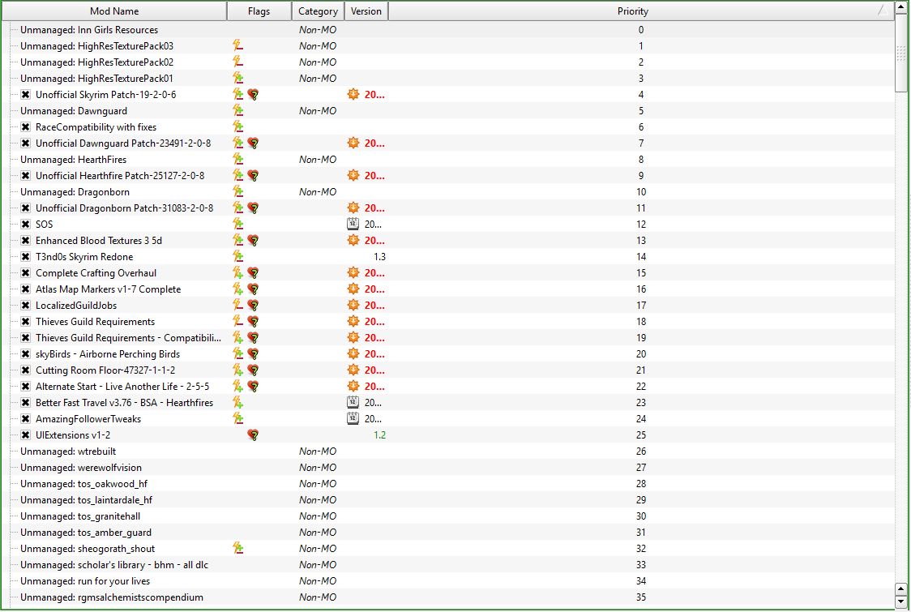Click the calendar version icon for SOS

(353, 225)
